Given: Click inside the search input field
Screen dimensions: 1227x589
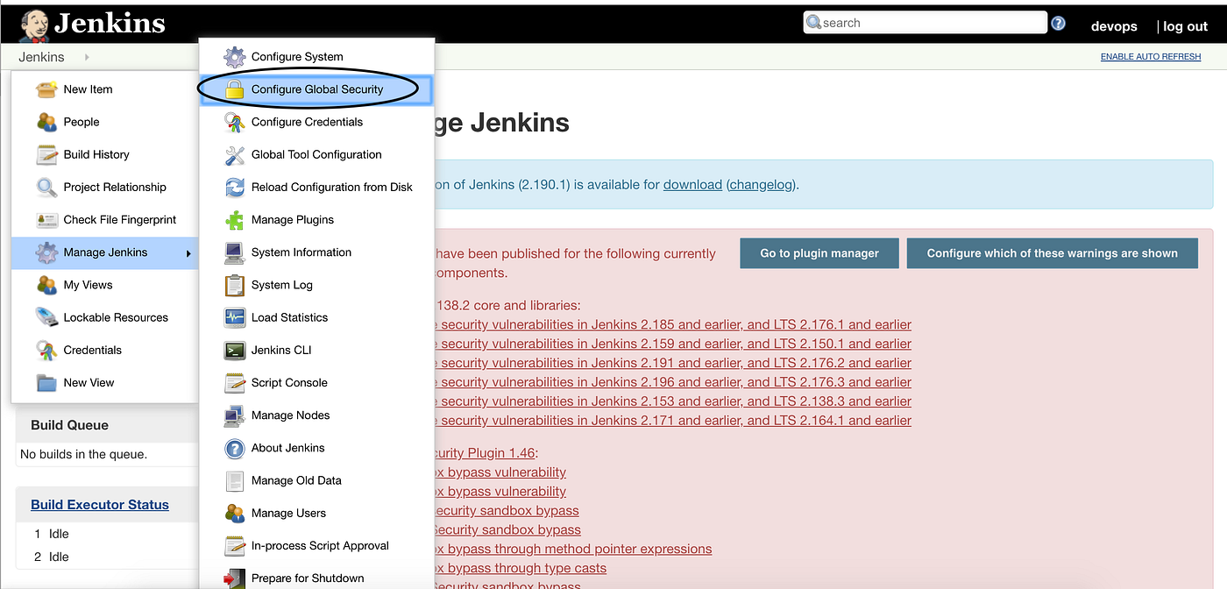Looking at the screenshot, I should [x=925, y=22].
